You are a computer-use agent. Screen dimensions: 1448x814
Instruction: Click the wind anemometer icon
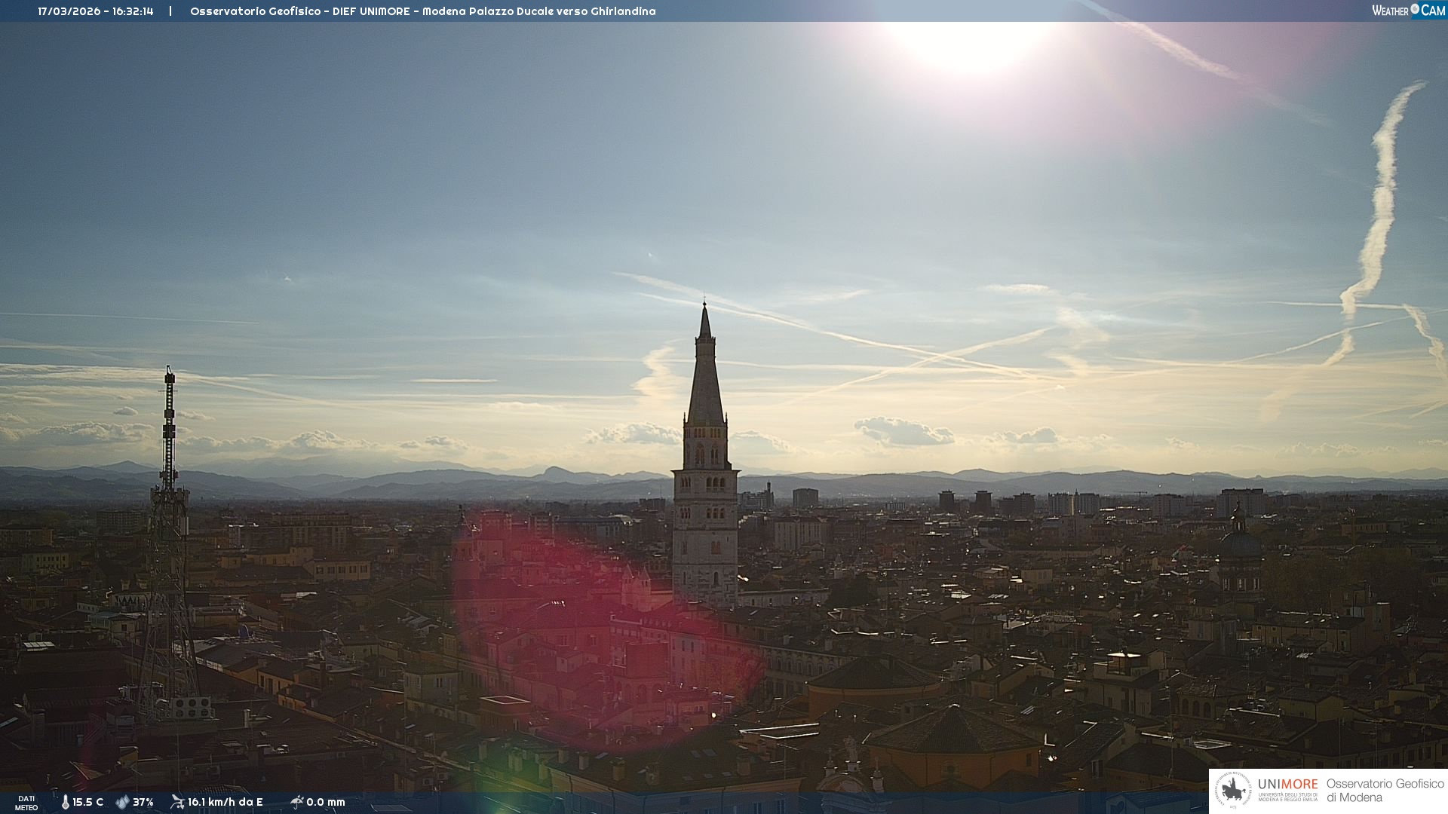177,802
